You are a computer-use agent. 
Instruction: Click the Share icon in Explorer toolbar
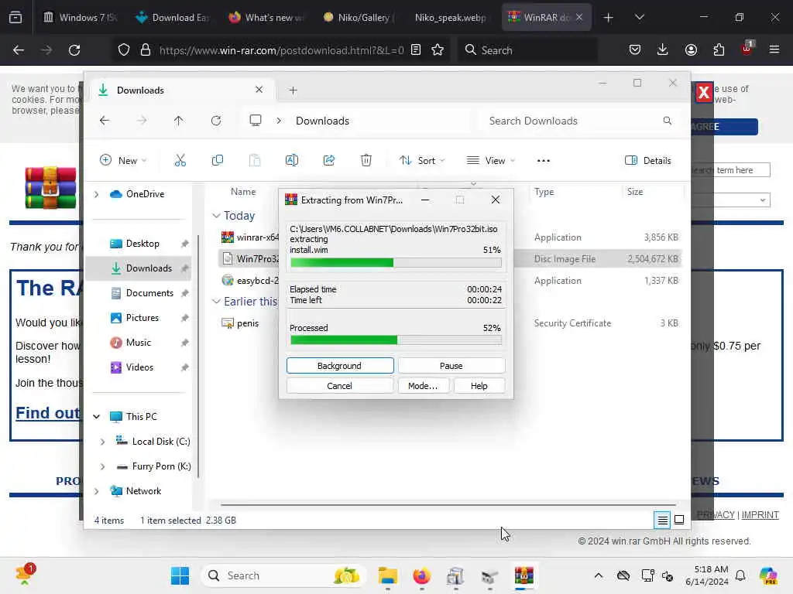[328, 161]
